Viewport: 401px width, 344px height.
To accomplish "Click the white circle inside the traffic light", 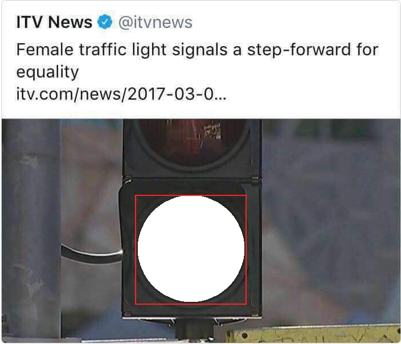I will (x=191, y=249).
